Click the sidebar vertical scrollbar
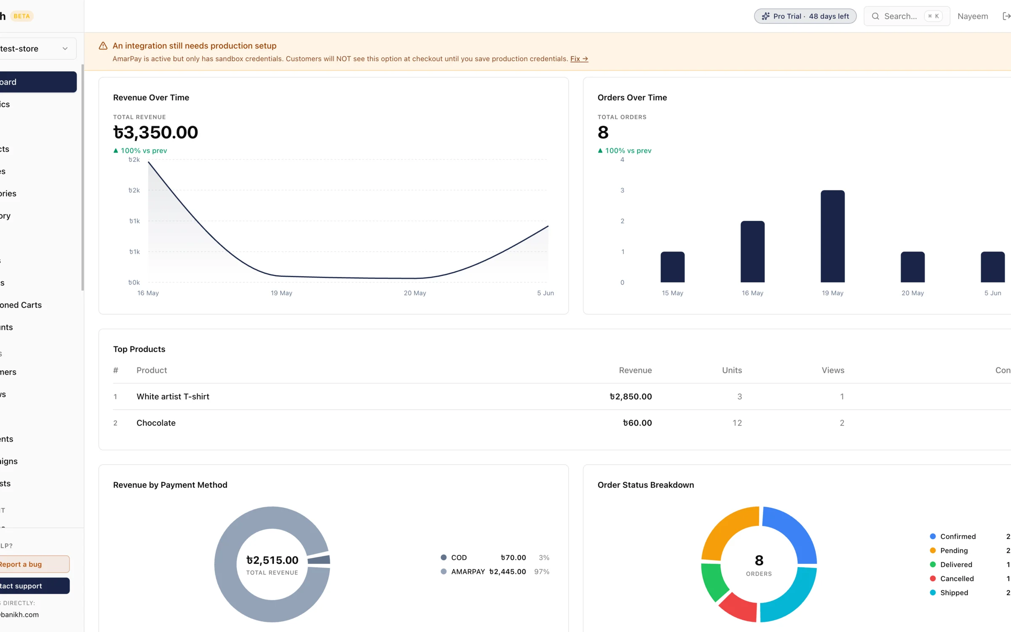Image resolution: width=1011 pixels, height=632 pixels. [83, 177]
